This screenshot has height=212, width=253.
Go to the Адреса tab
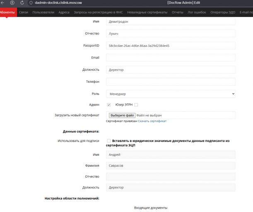(64, 12)
